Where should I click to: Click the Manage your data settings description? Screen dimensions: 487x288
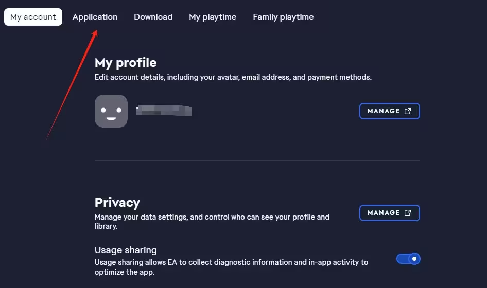[212, 222]
